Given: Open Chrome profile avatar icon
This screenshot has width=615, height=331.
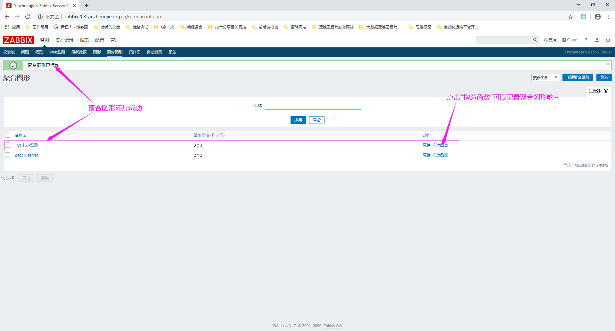Looking at the screenshot, I should [598, 17].
